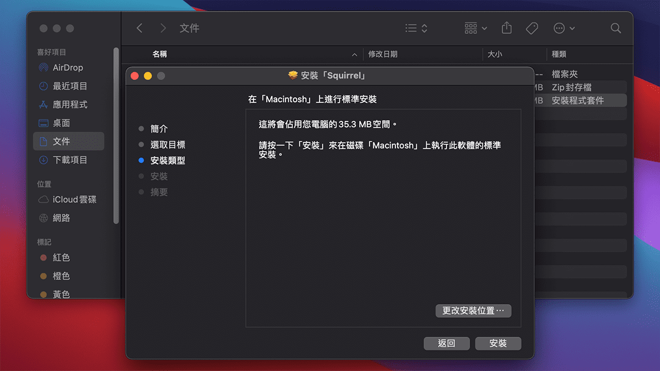Open 應用程式 in the sidebar
The height and width of the screenshot is (371, 660).
[69, 104]
